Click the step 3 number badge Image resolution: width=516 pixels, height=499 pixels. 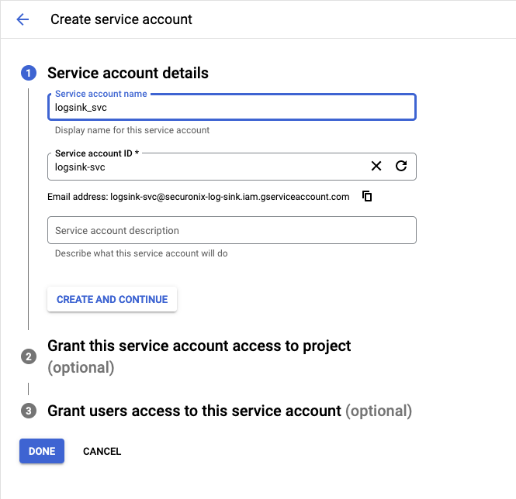click(x=29, y=411)
